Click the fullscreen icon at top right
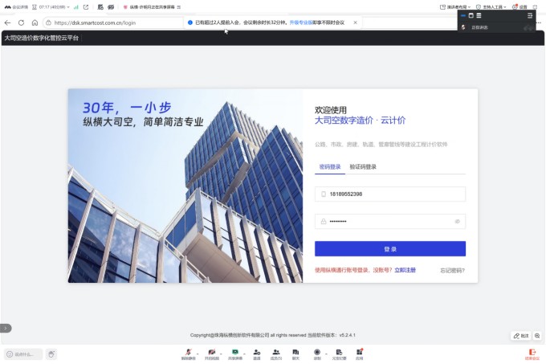Screen dimensions: 546x364 point(536,7)
